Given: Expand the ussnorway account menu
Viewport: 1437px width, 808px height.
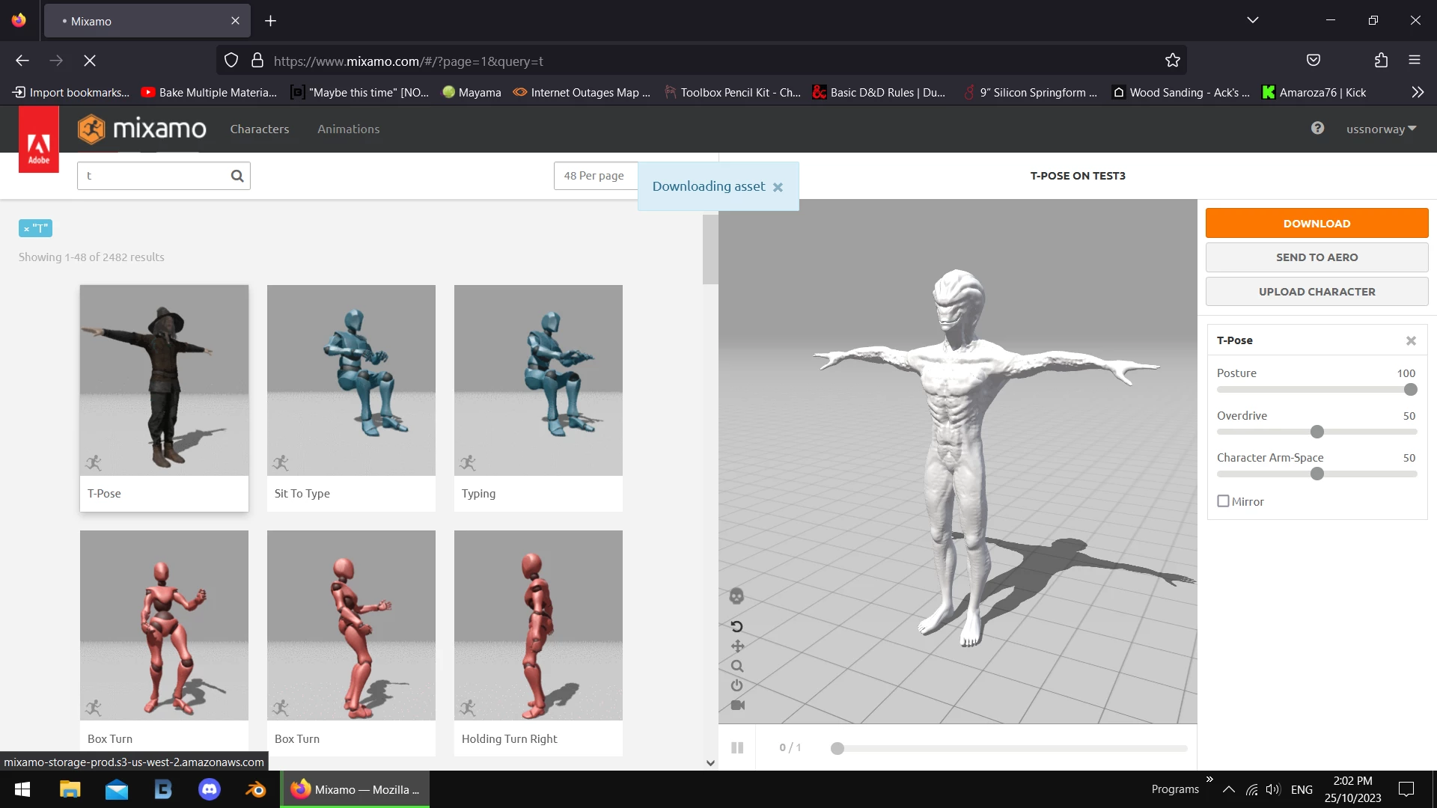Looking at the screenshot, I should 1381,129.
